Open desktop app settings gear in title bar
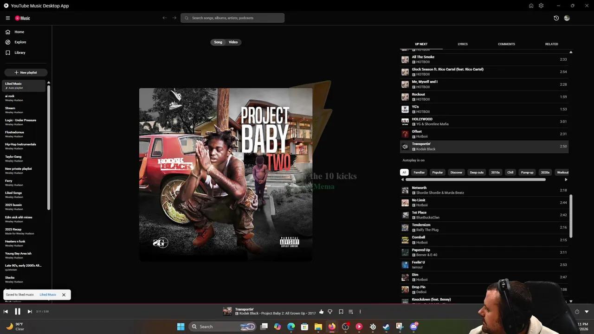This screenshot has height=334, width=594. (541, 6)
